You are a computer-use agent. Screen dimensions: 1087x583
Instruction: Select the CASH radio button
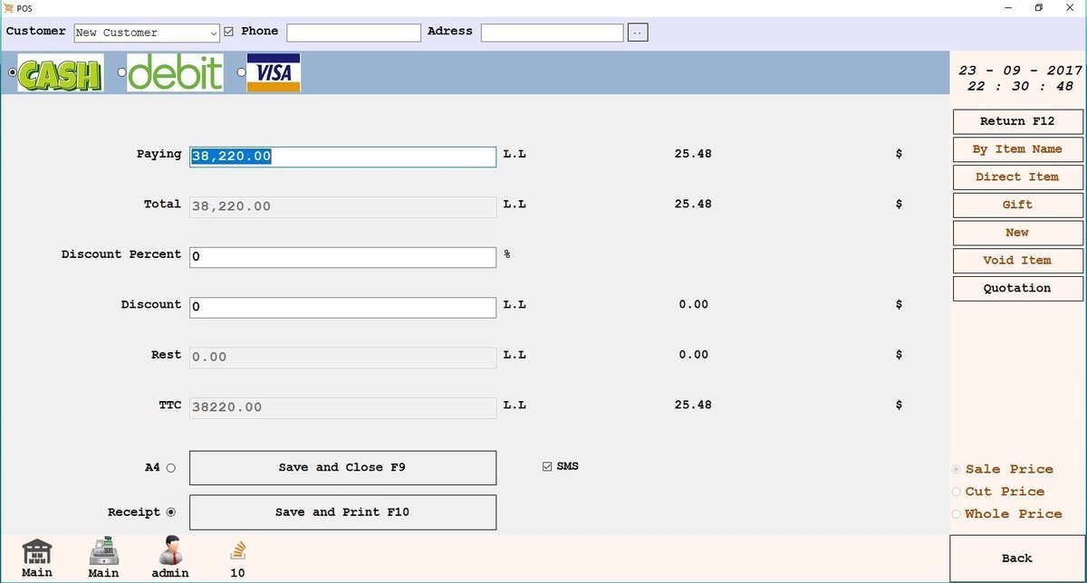(11, 72)
